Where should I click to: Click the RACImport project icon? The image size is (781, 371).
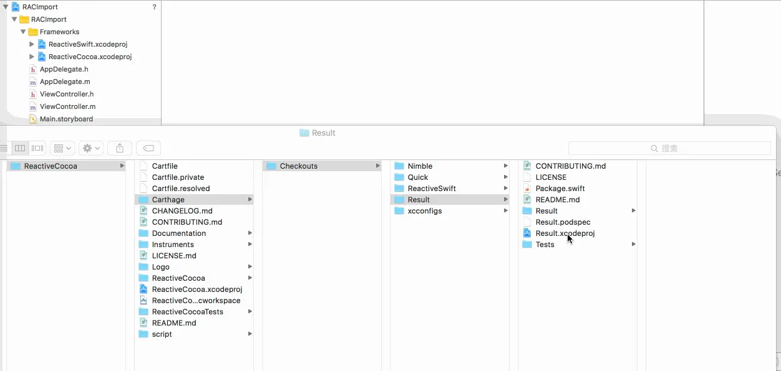click(x=16, y=7)
